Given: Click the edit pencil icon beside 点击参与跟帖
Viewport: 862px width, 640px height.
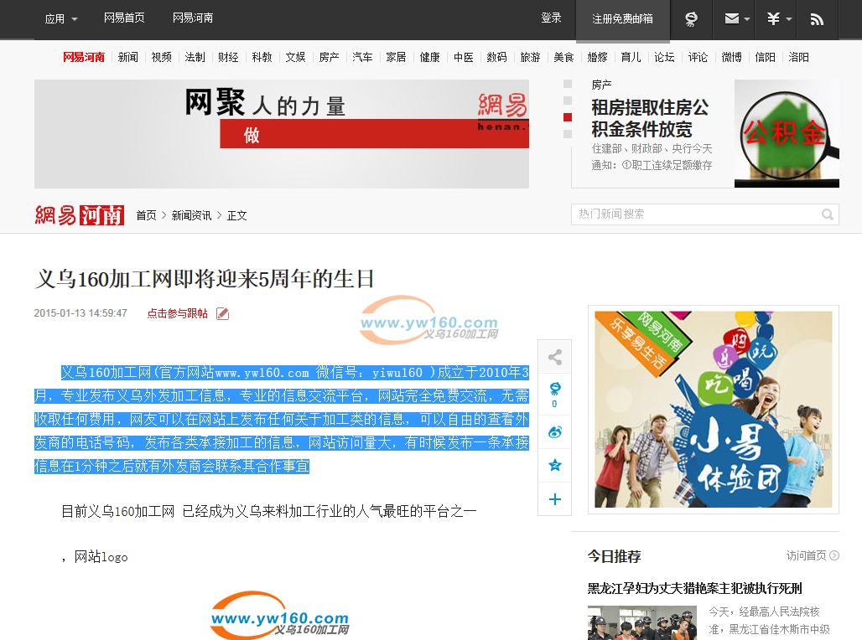Looking at the screenshot, I should 222,313.
